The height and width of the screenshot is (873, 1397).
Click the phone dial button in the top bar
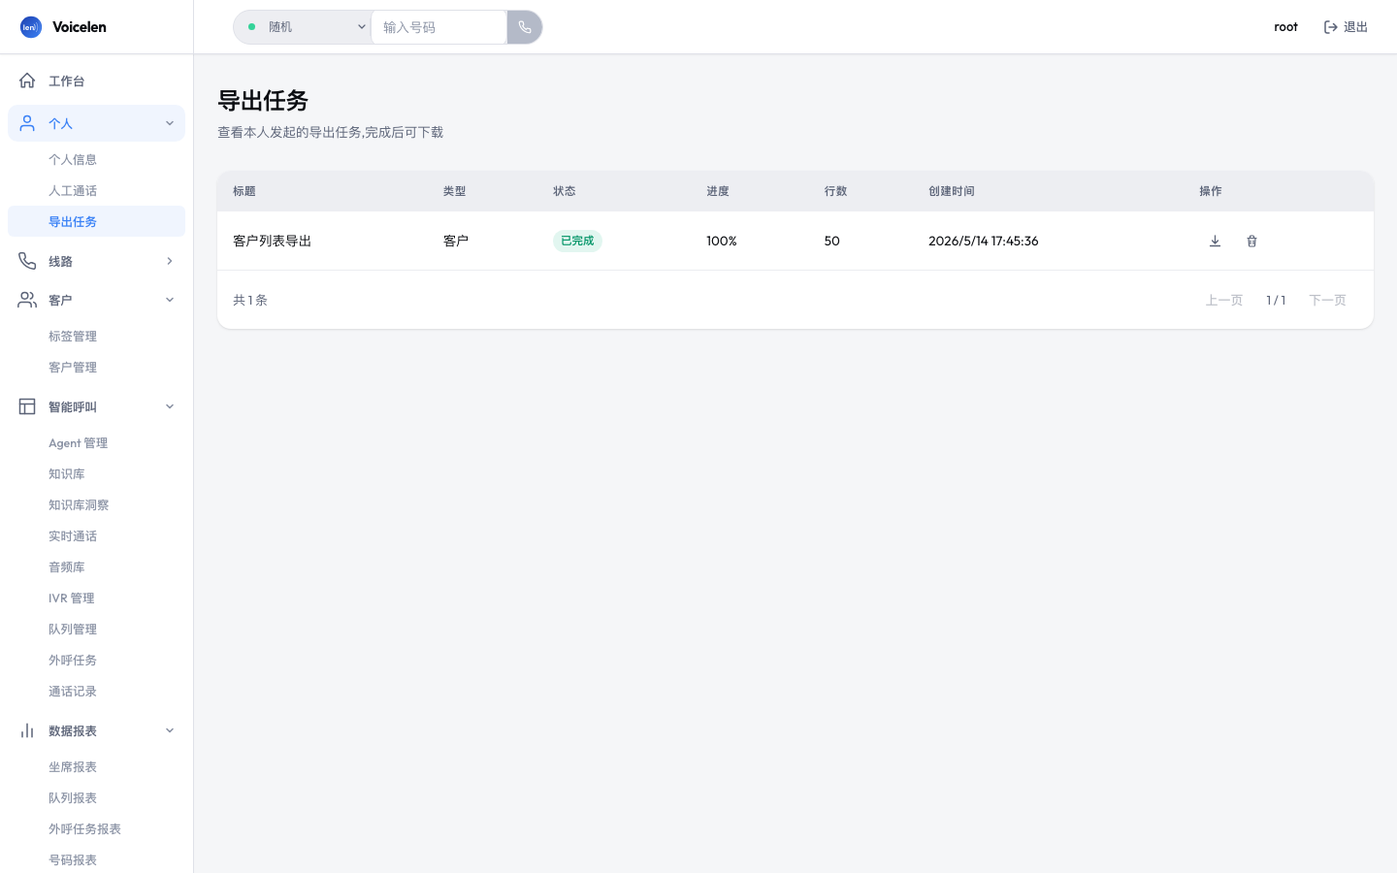(525, 27)
